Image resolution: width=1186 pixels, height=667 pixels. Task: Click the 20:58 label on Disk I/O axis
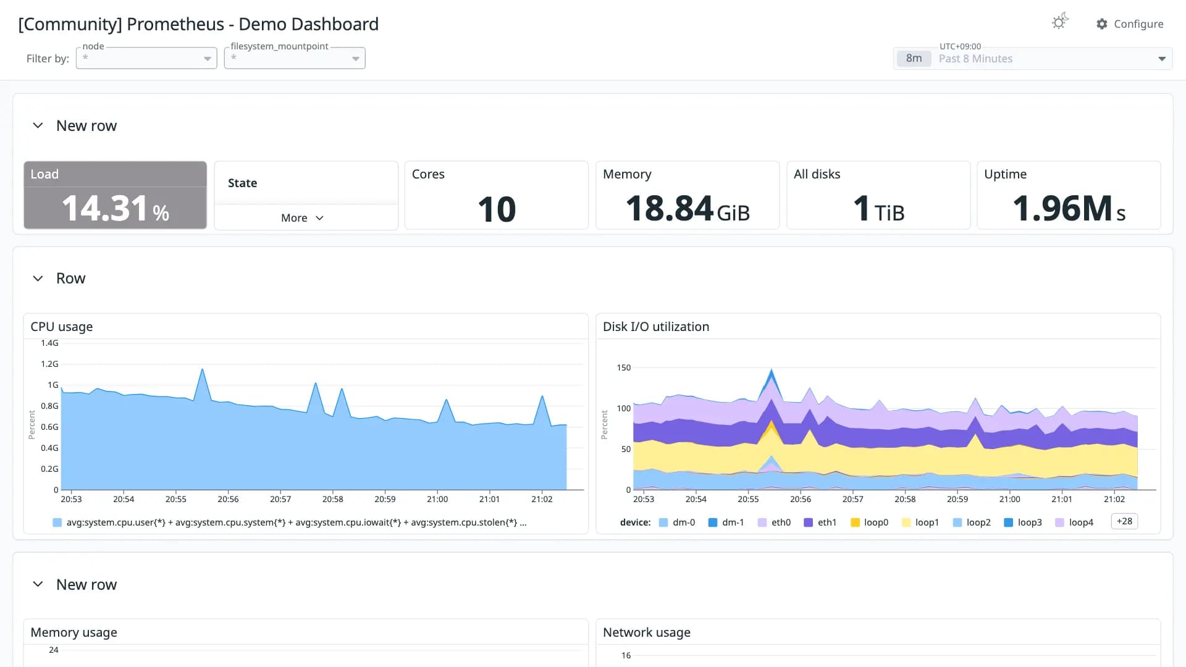coord(905,499)
